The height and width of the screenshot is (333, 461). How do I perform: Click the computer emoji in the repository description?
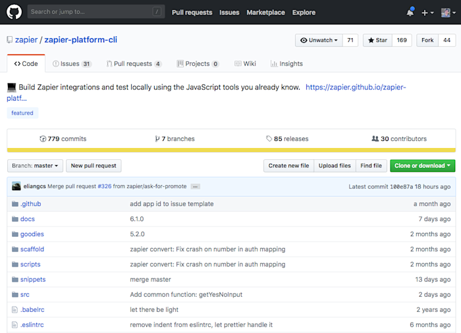coord(12,88)
